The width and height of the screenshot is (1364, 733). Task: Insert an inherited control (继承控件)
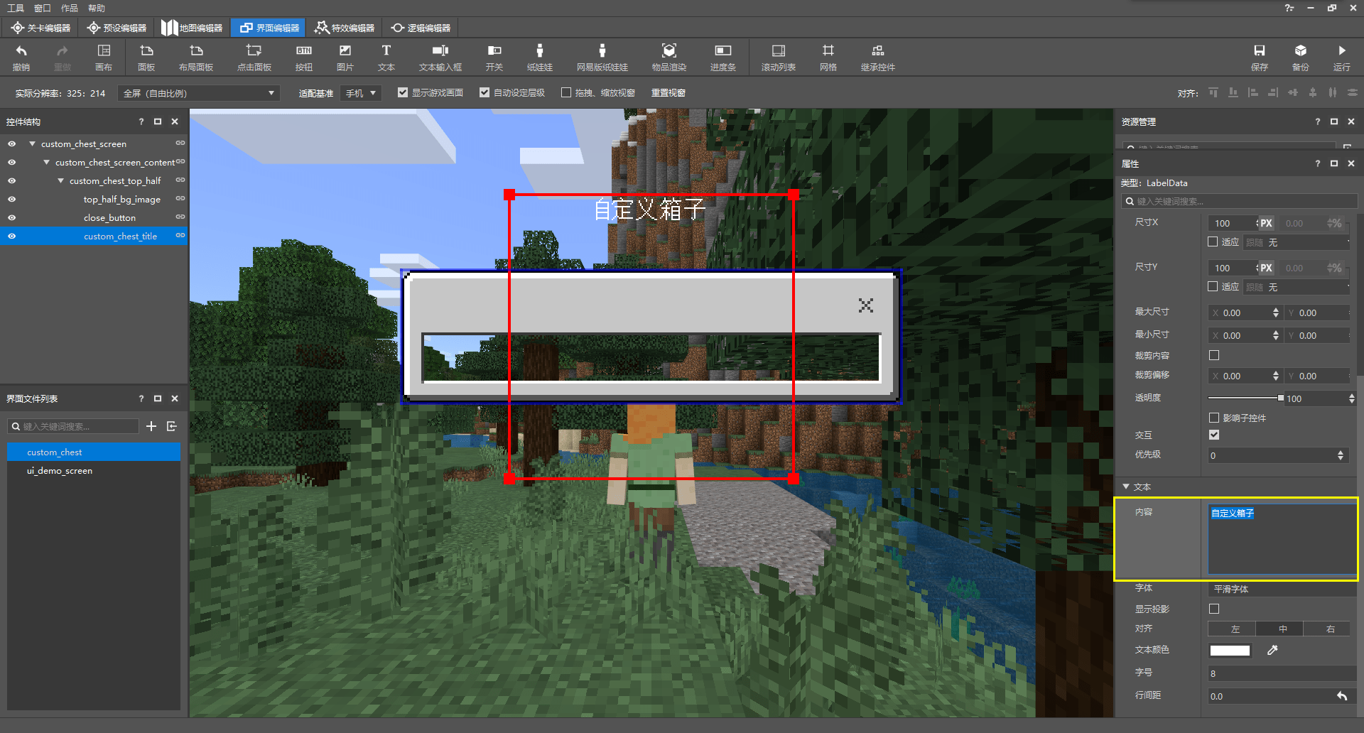coord(878,57)
